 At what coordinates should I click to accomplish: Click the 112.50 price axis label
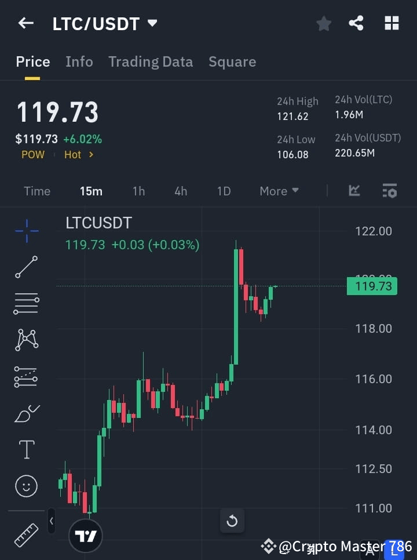(374, 468)
